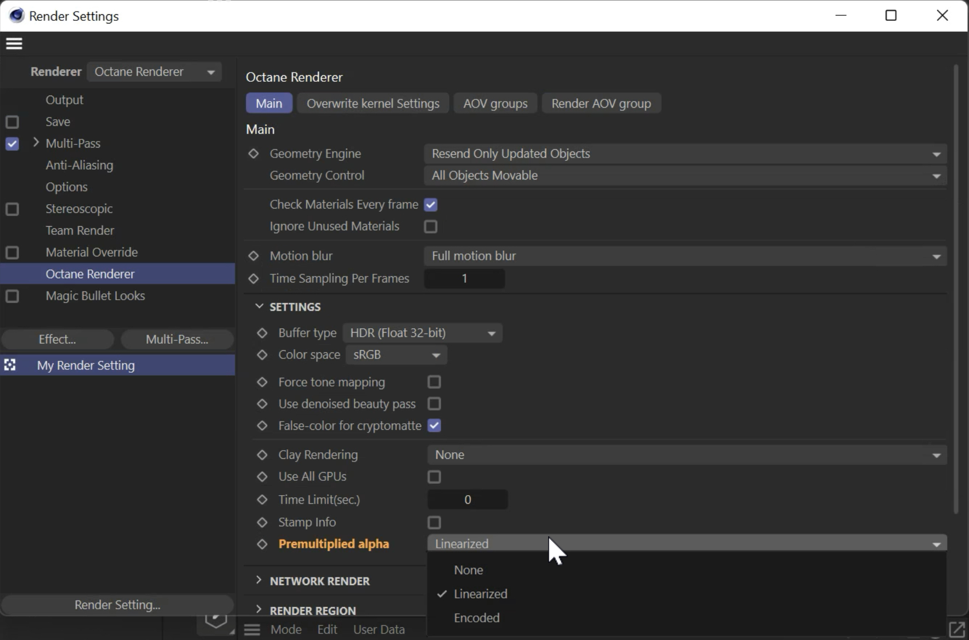Select Output in the settings list

click(64, 100)
